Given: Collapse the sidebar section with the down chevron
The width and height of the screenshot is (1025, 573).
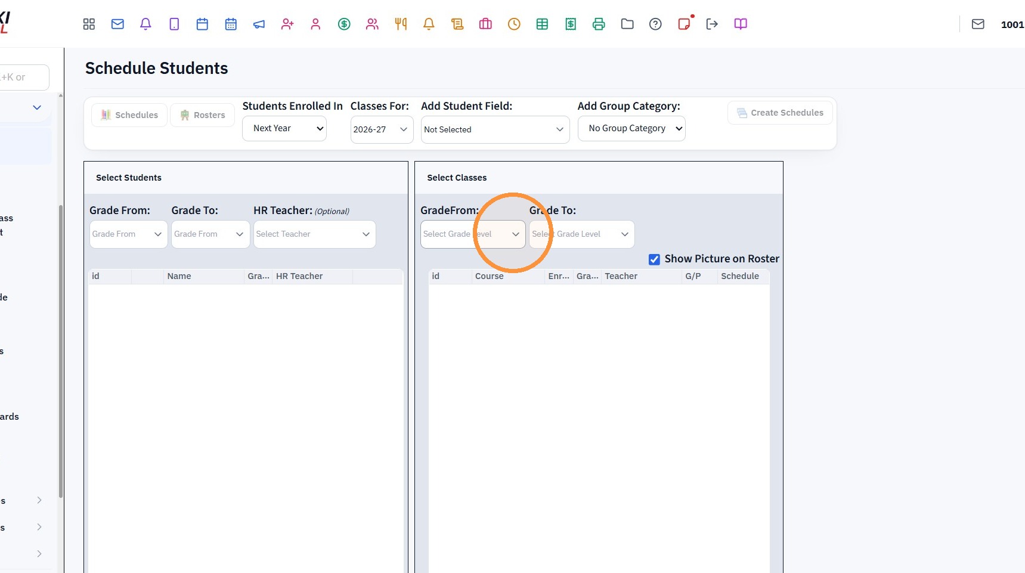Looking at the screenshot, I should (x=37, y=107).
